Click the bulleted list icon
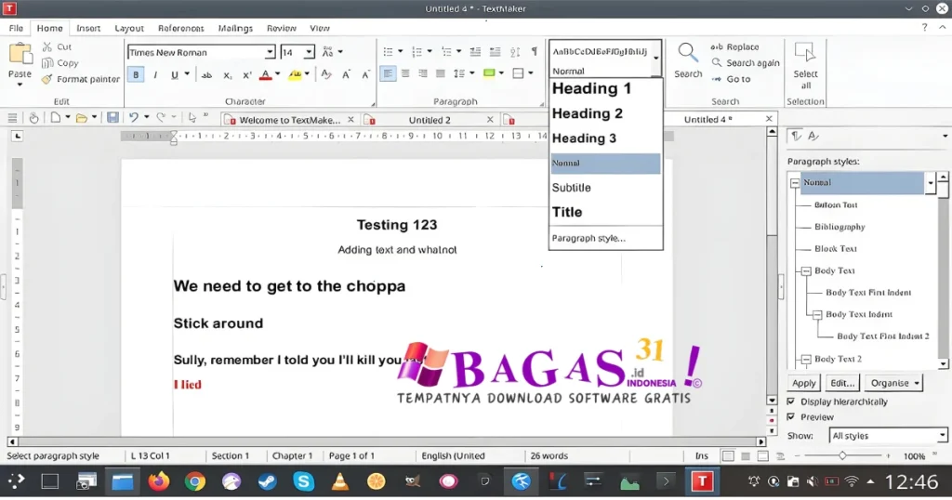This screenshot has height=500, width=952. [388, 51]
